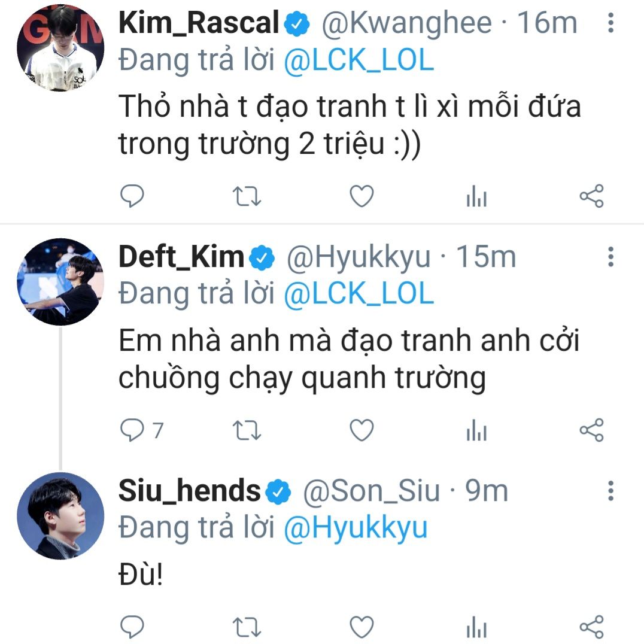Like Deft_Kim's tweet
Screen dimensions: 644x644
pos(361,430)
